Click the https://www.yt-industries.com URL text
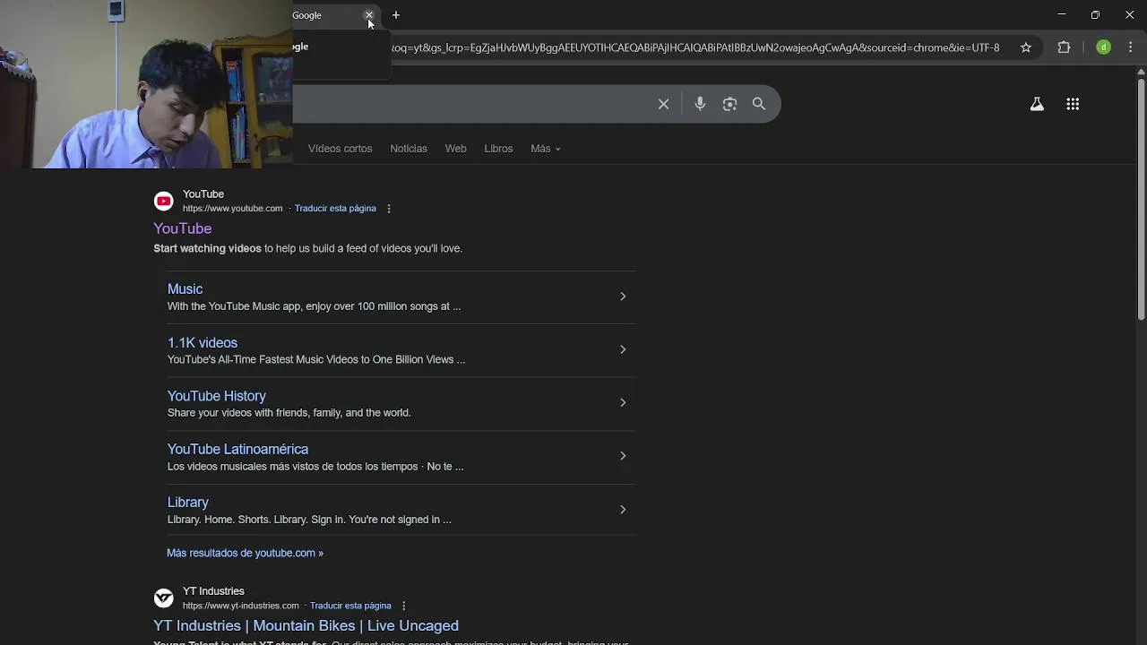Viewport: 1147px width, 645px height. [241, 606]
